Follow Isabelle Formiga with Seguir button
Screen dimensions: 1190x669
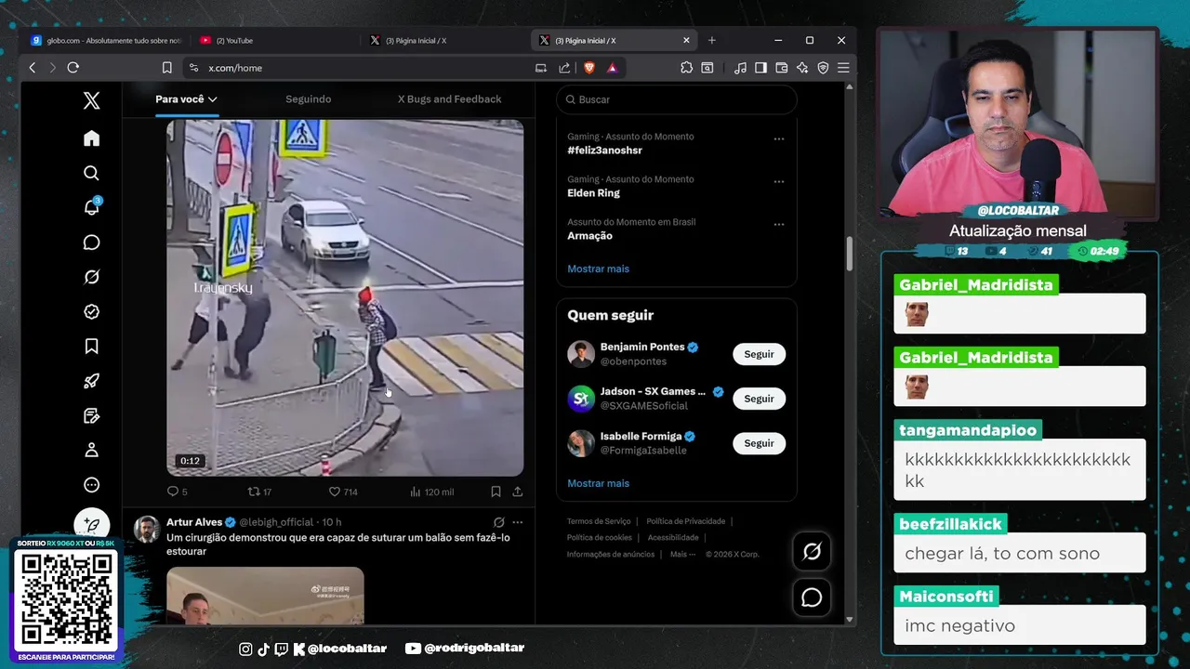coord(759,443)
